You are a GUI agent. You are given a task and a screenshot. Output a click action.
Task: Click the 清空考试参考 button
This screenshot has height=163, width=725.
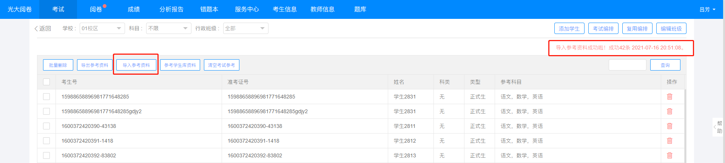(x=221, y=65)
